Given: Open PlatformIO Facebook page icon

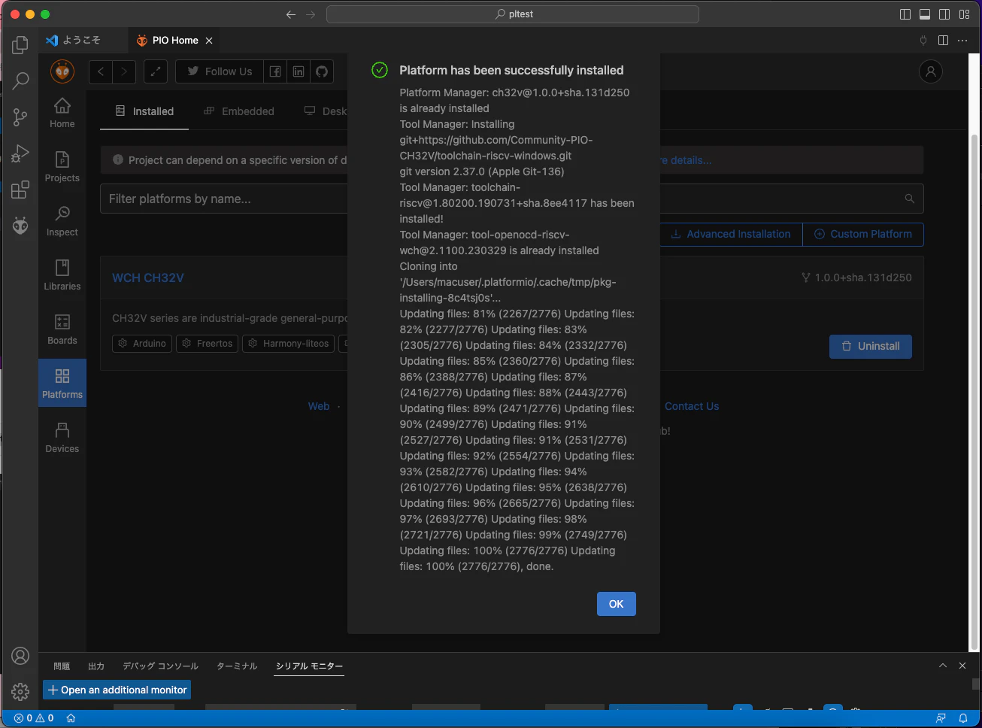Looking at the screenshot, I should 275,71.
